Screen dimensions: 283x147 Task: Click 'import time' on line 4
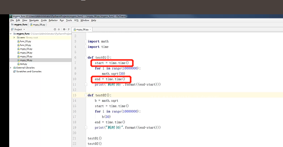point(98,47)
